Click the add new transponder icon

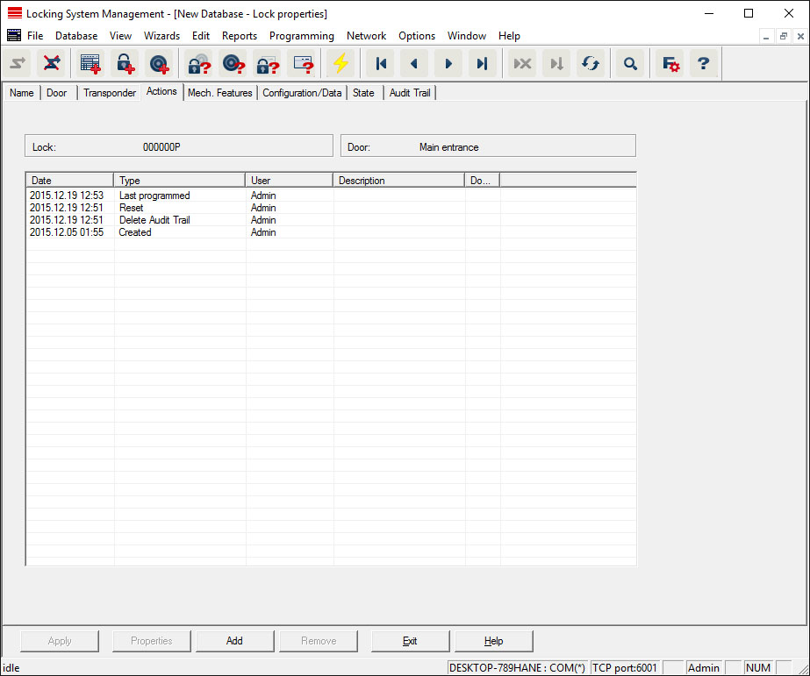pyautogui.click(x=159, y=63)
